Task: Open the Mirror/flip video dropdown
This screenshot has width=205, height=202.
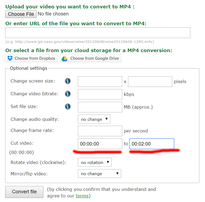Action: [x=100, y=173]
